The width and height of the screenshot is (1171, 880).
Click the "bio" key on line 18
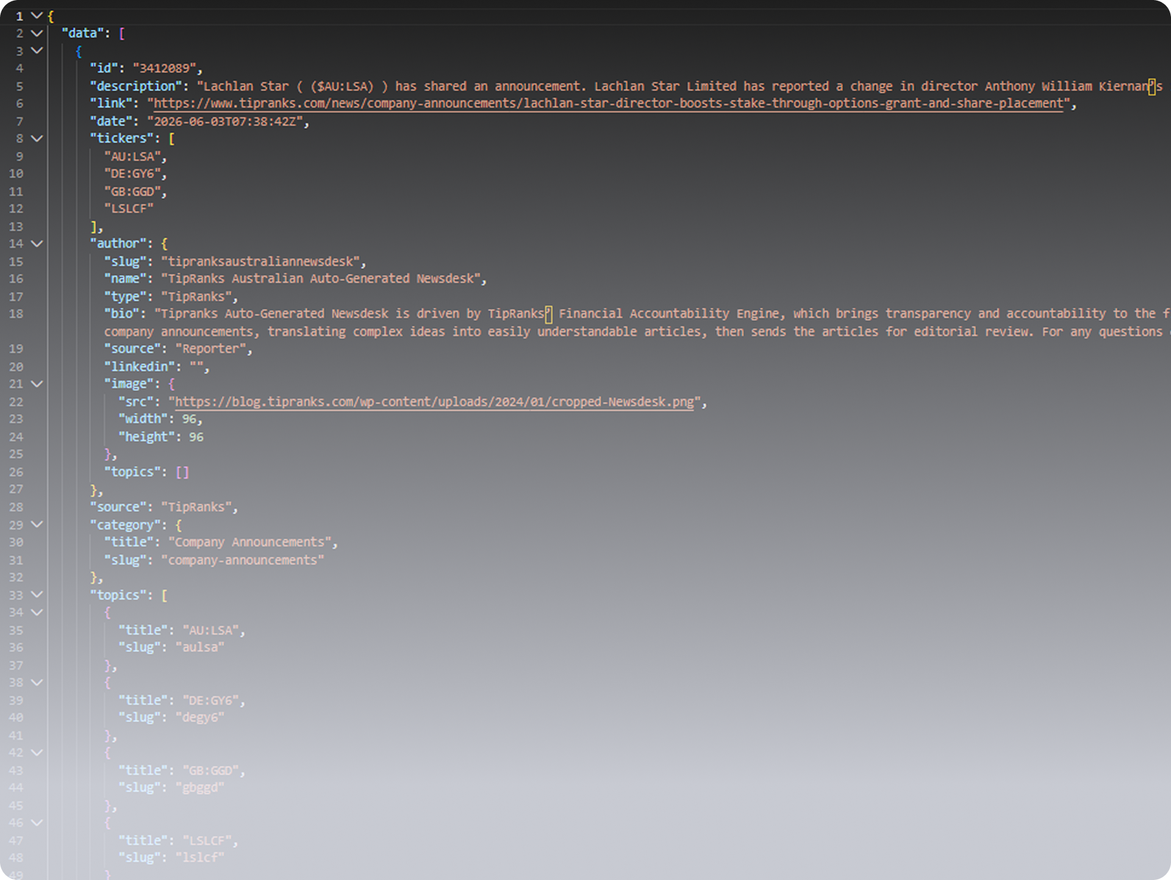point(122,313)
